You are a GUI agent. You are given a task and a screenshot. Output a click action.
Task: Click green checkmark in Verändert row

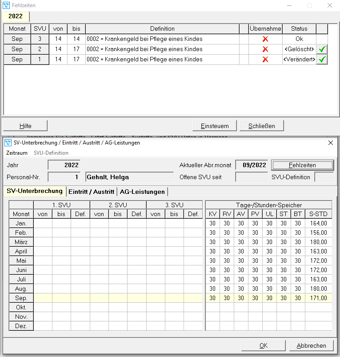point(322,60)
